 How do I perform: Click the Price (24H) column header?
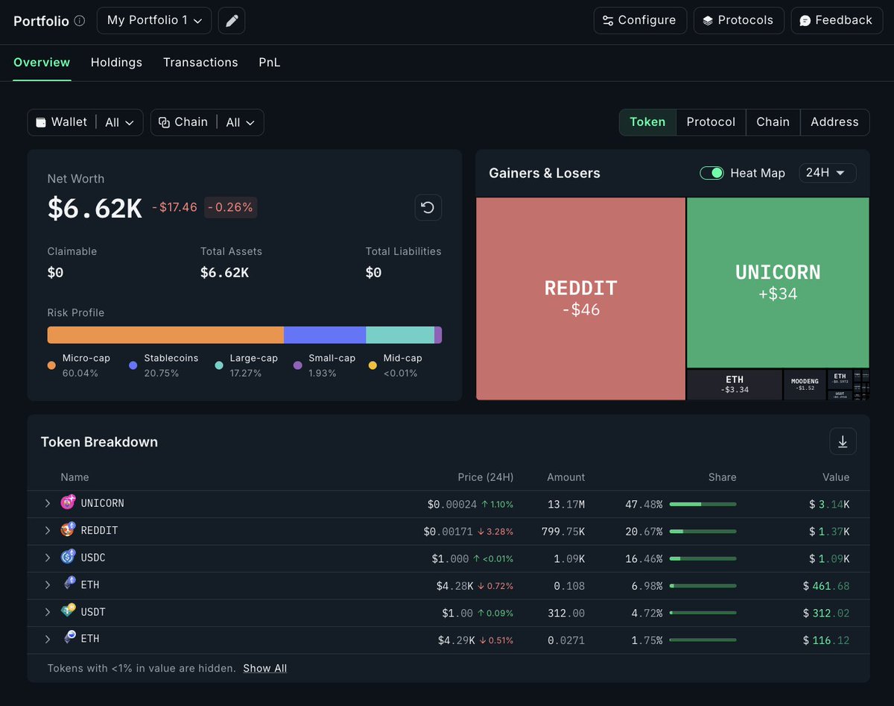(485, 477)
